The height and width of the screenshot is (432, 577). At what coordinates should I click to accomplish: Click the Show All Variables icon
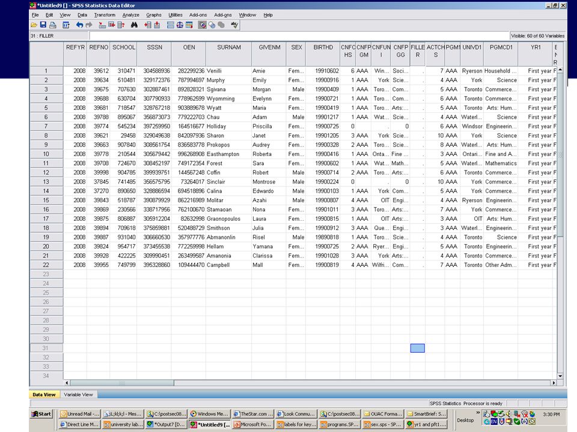pos(221,25)
